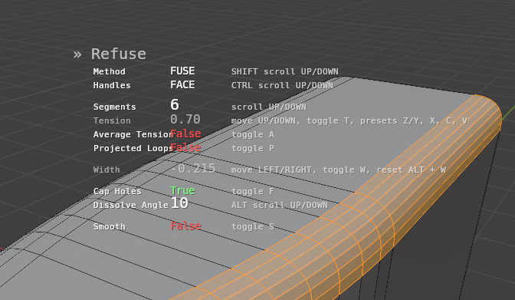Click the Cap Holes label
The image size is (515, 300).
pos(117,191)
